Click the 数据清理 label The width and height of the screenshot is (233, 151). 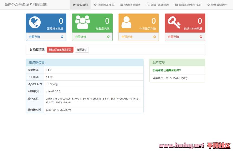click(39, 49)
